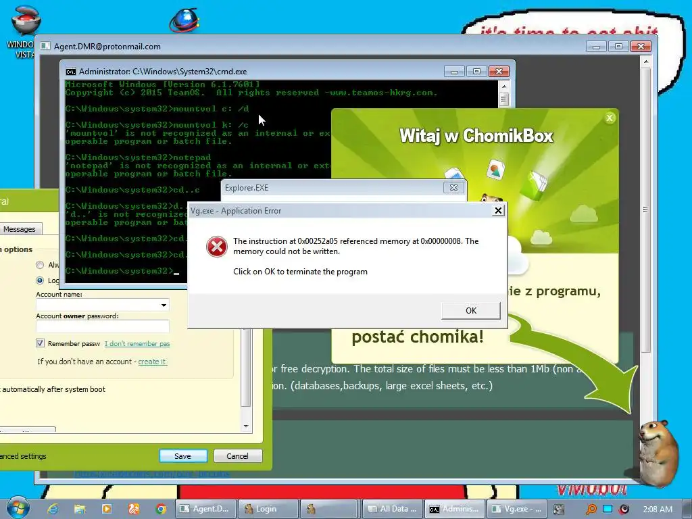This screenshot has height=519, width=692.
Task: Click the scroll down arrow in the ChomikBox settings panel
Action: click(x=246, y=426)
